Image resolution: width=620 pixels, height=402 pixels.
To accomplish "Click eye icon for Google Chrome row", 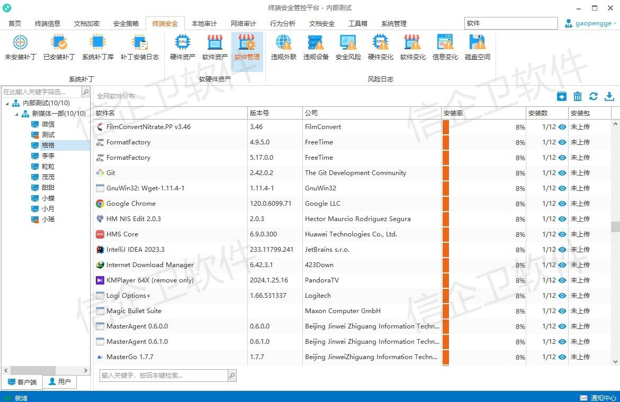I will pos(562,204).
